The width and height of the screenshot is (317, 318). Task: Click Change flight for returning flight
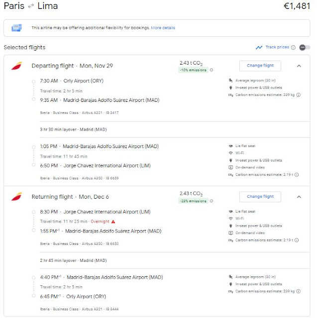[x=260, y=196]
